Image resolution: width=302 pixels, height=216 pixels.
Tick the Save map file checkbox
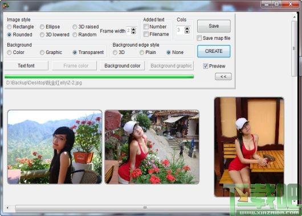[199, 38]
